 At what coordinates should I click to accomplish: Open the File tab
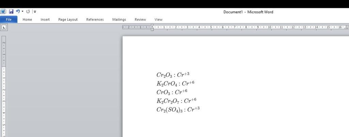point(9,19)
